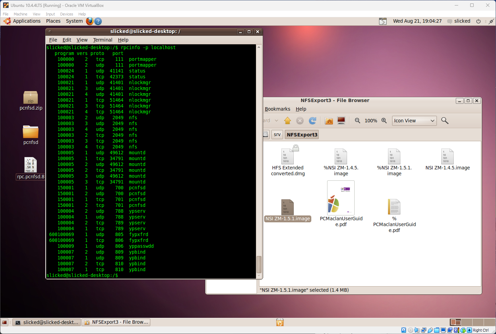Click VirtualBox mouse integration status icon
Image resolution: width=496 pixels, height=334 pixels.
tap(463, 330)
